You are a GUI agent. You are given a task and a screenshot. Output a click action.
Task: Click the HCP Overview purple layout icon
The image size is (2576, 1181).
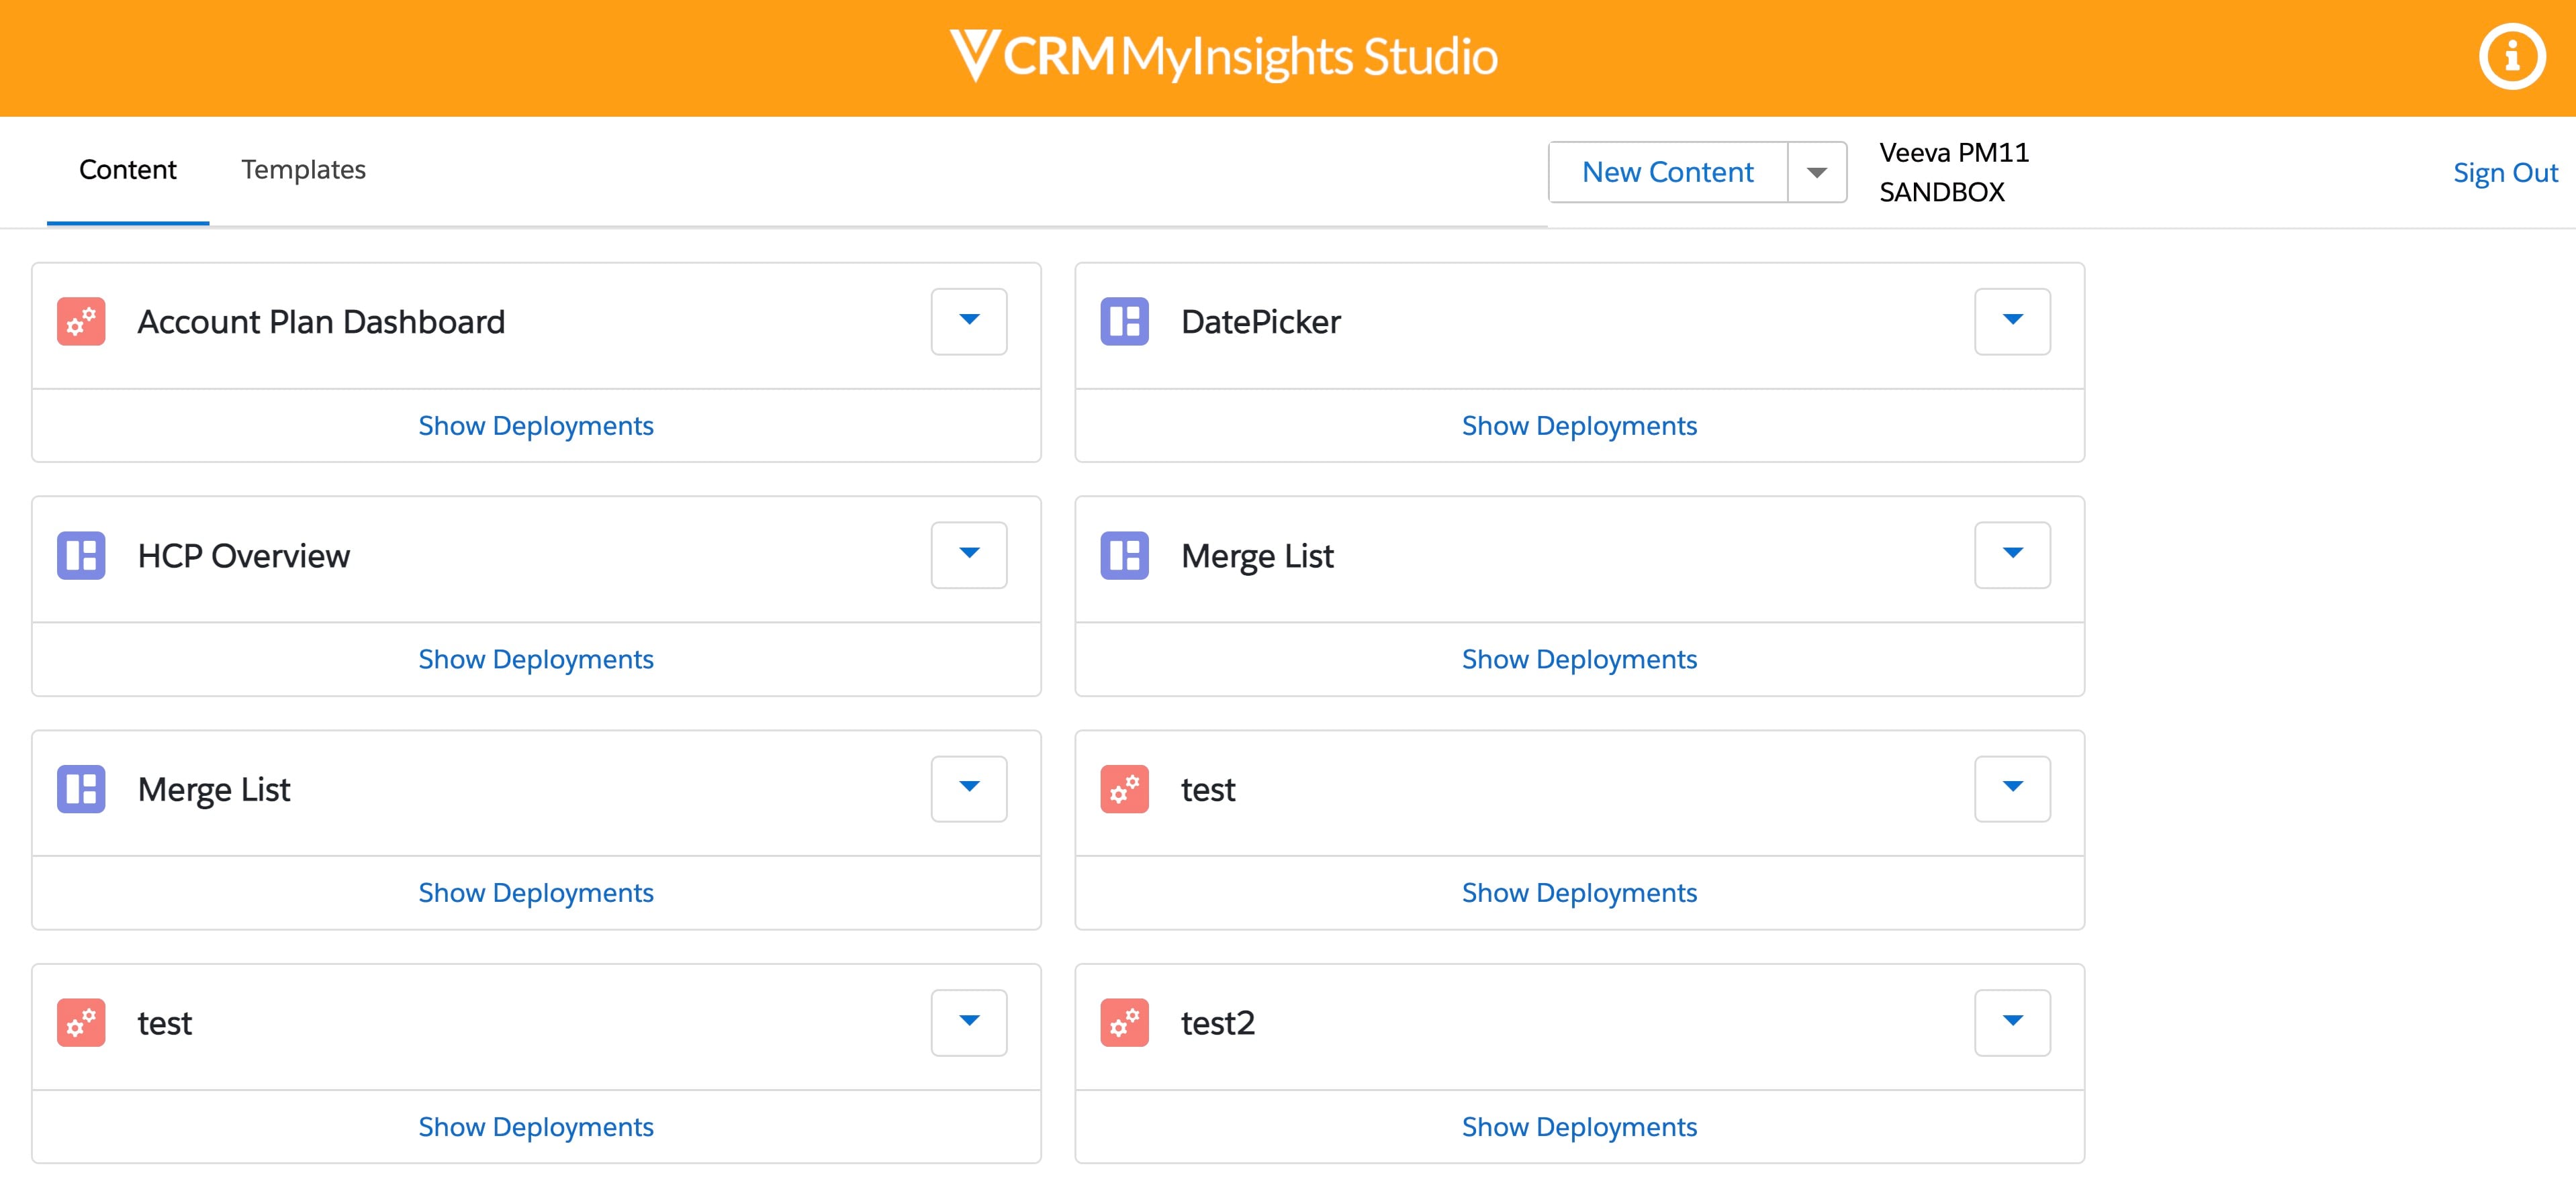tap(82, 556)
